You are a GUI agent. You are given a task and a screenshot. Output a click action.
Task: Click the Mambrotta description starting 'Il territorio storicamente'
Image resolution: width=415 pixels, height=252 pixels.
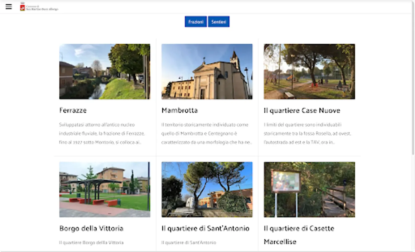pyautogui.click(x=207, y=133)
